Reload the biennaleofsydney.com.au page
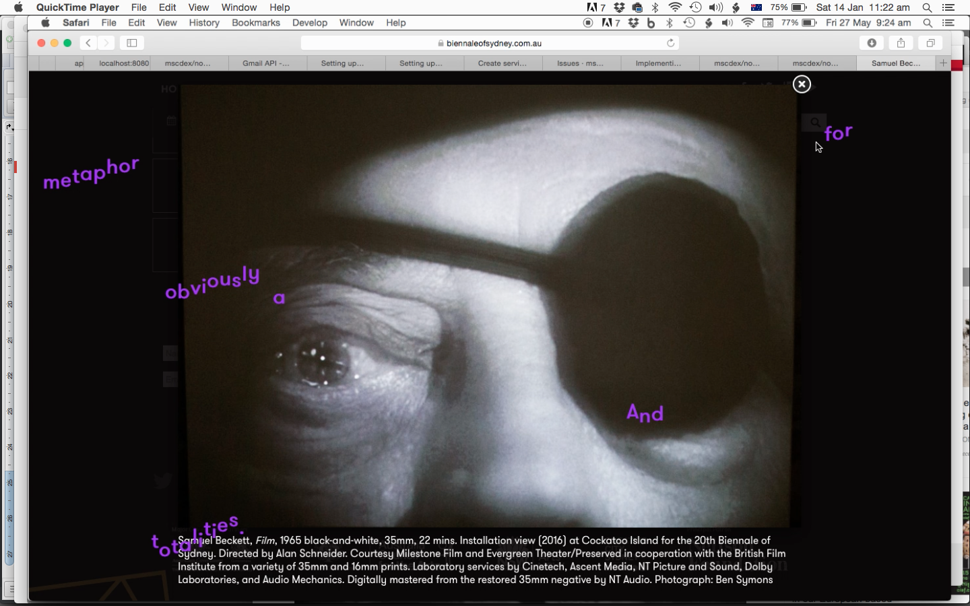This screenshot has width=970, height=606. coord(670,43)
